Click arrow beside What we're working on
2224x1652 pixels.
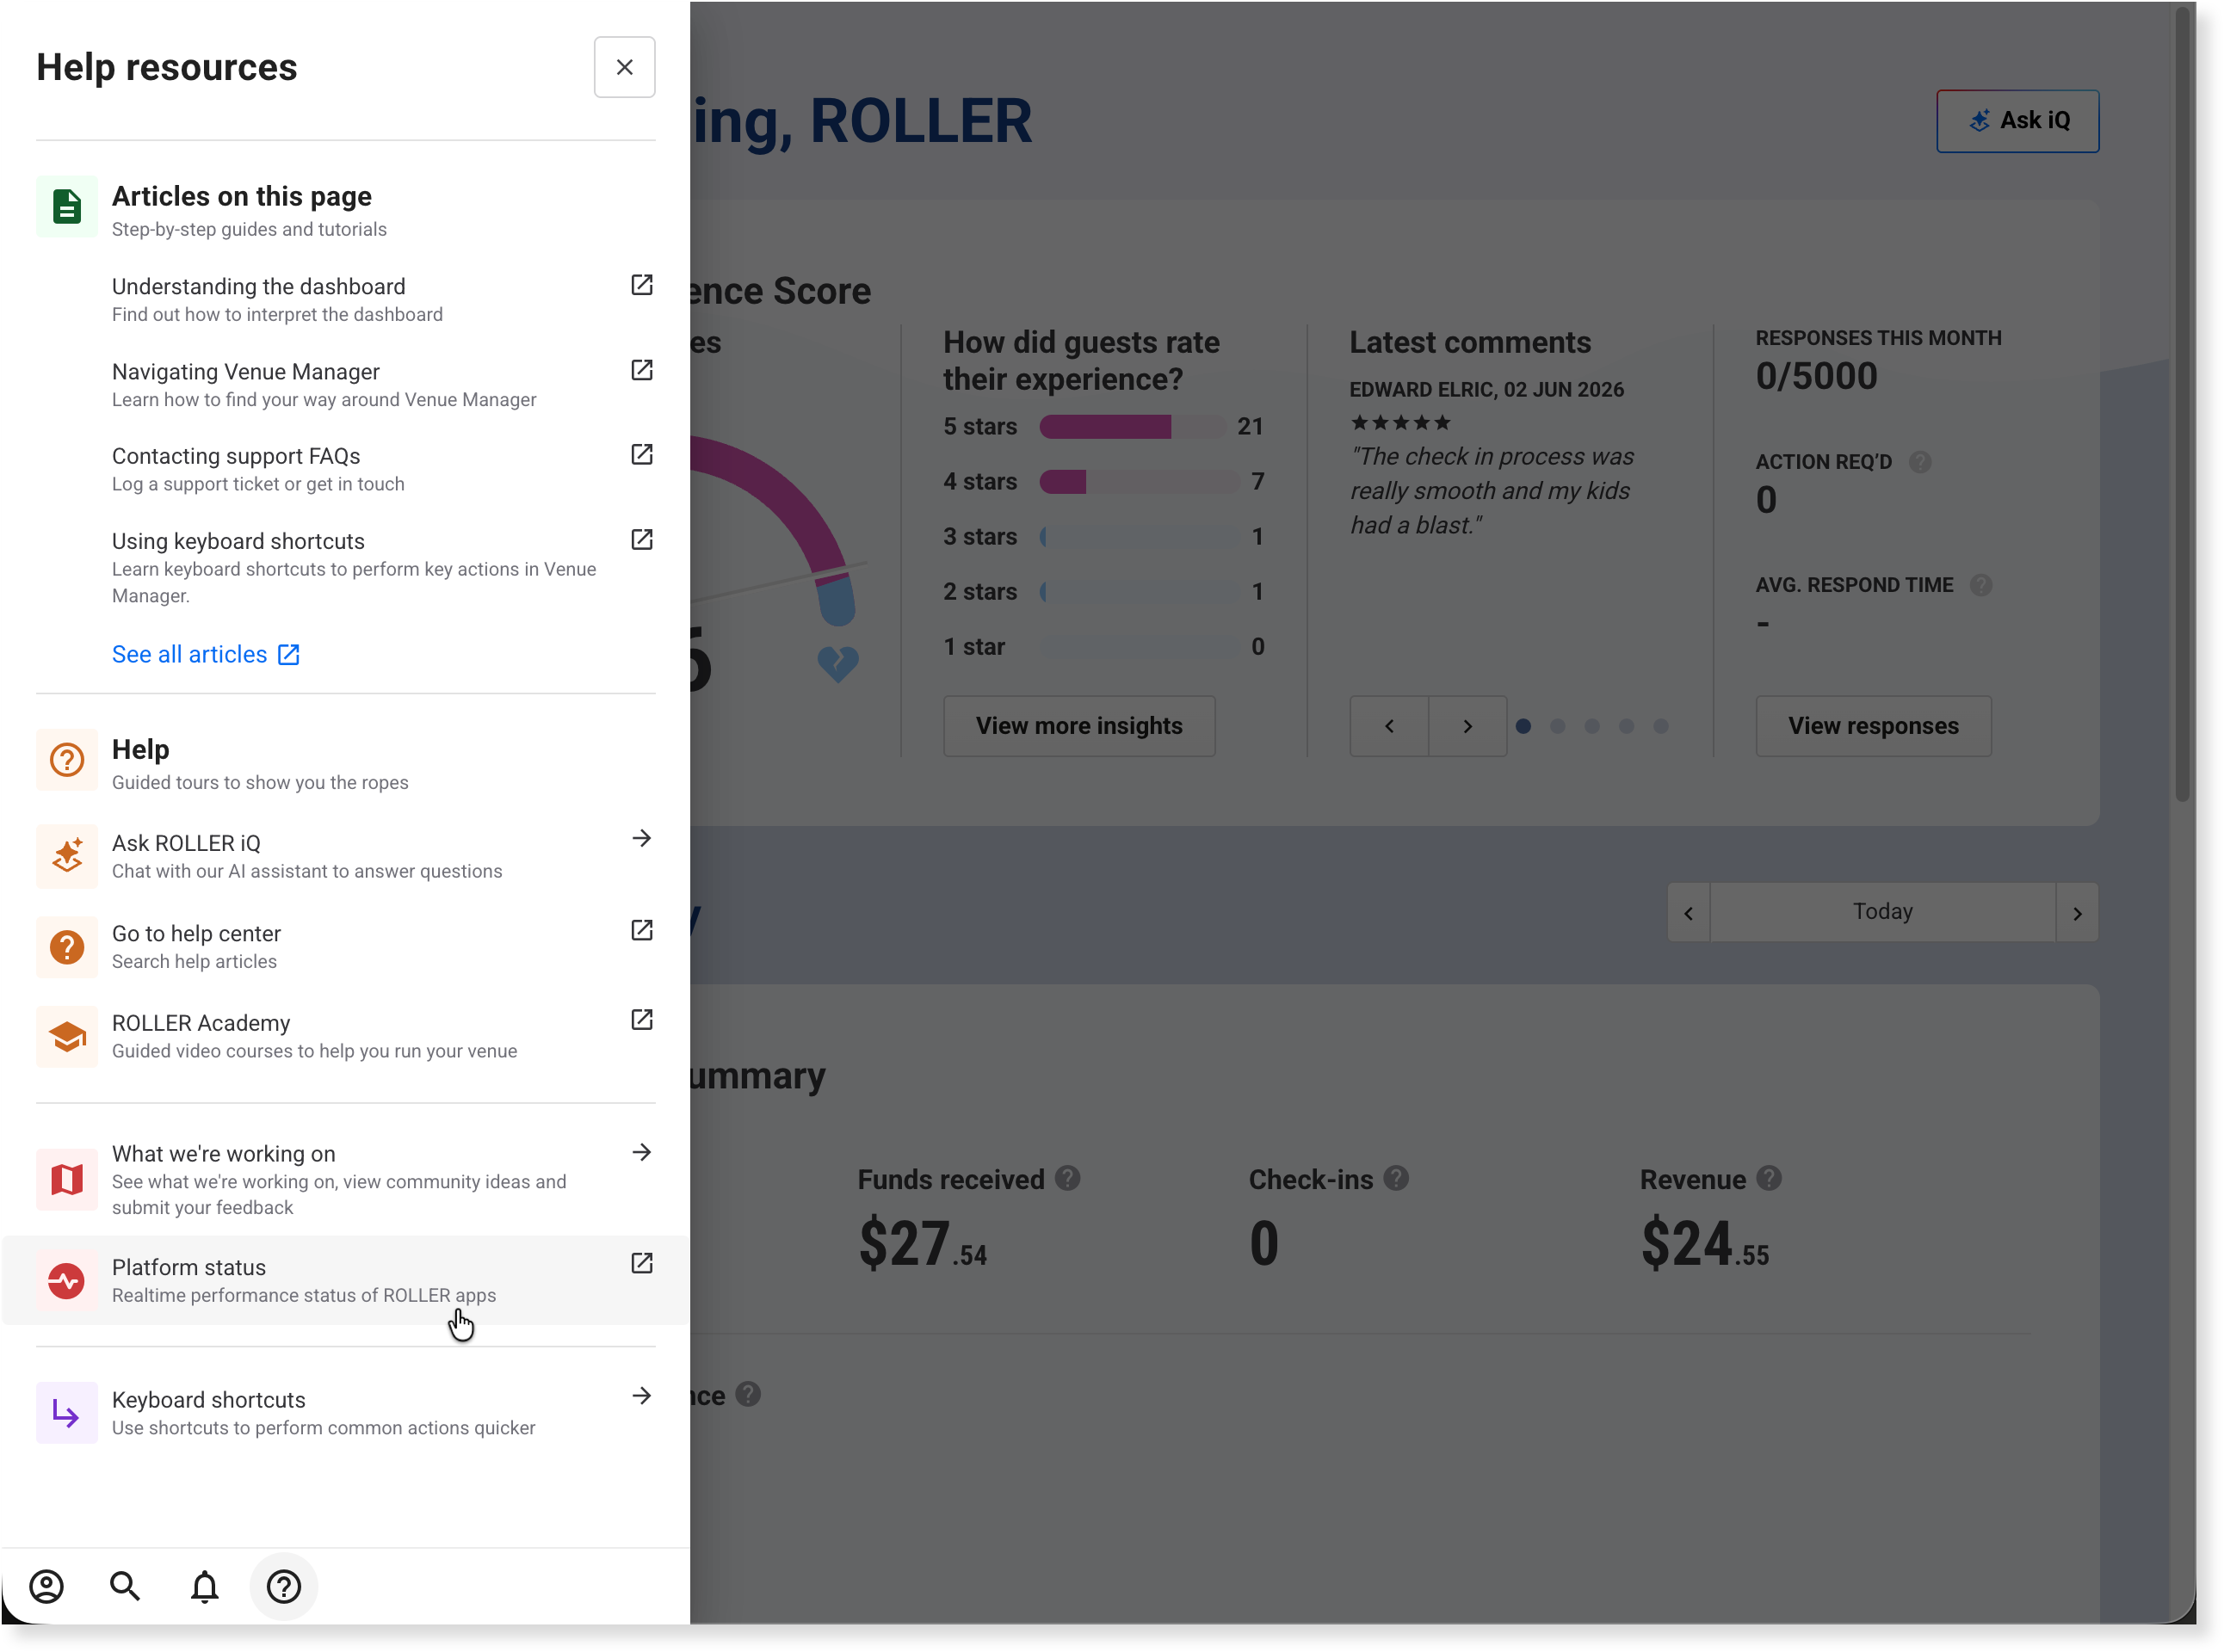(641, 1153)
